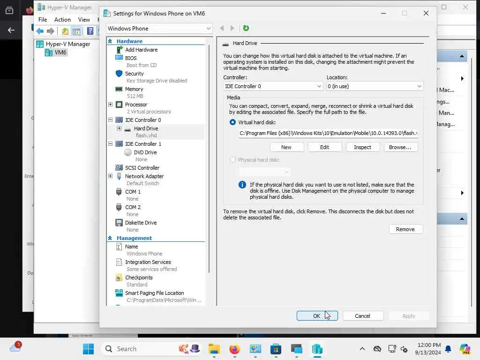Select the Virtual hard disk radio button

tap(232, 122)
